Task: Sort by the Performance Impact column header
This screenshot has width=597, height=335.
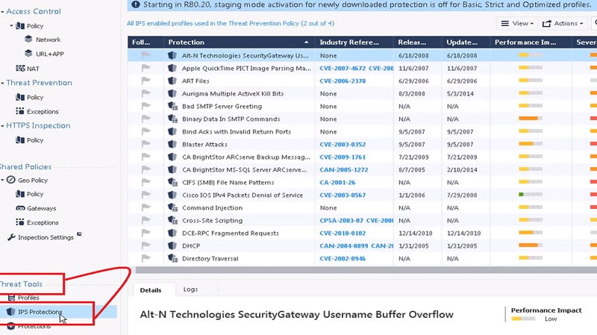Action: click(x=531, y=43)
